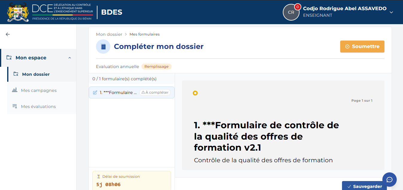This screenshot has width=403, height=190.
Task: Click the Page 1 sur 1 indicator
Action: click(362, 101)
